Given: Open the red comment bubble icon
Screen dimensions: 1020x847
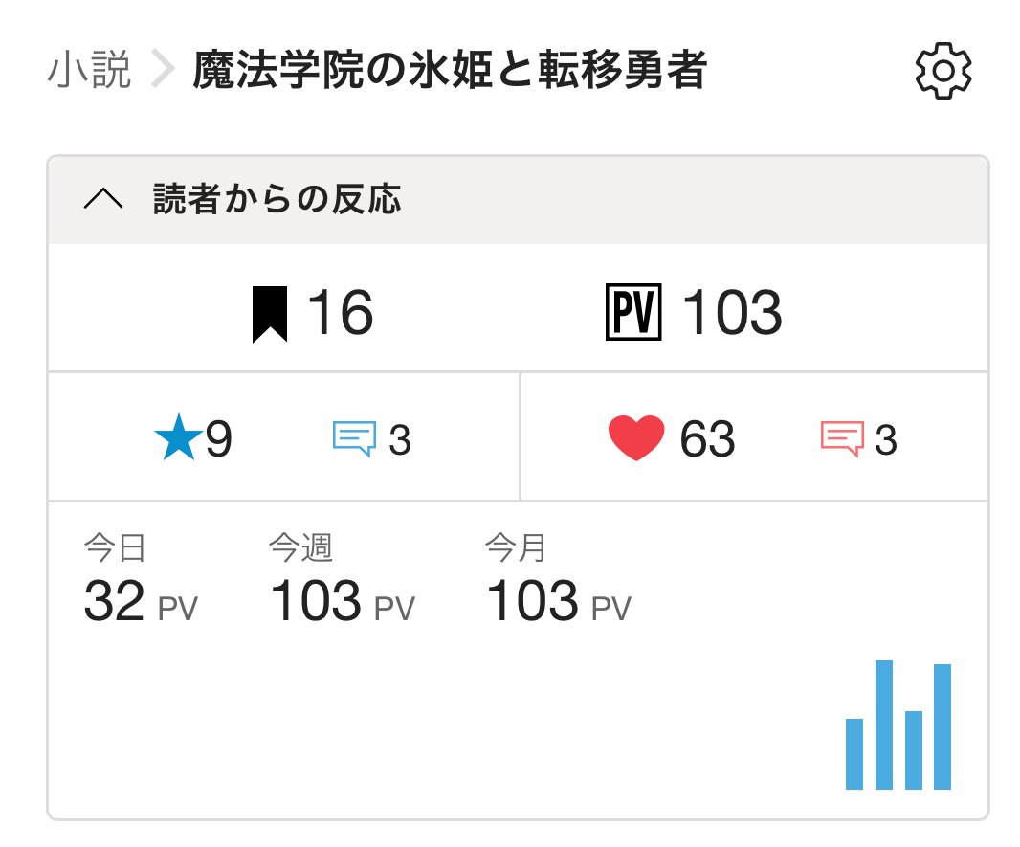Looking at the screenshot, I should [x=842, y=439].
